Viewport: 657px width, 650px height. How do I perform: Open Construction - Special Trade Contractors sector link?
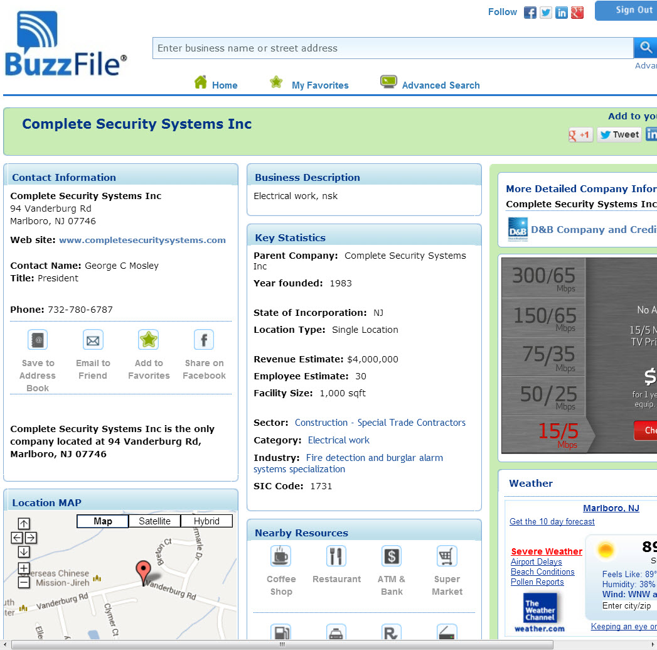tap(380, 422)
